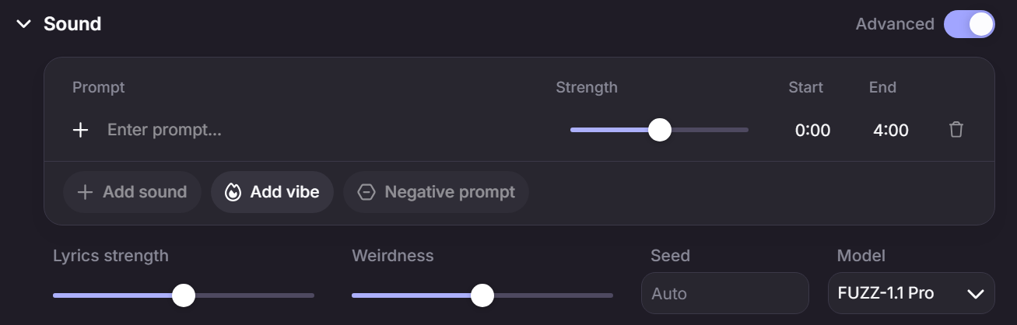Screen dimensions: 1017x325
Task: Click the Add sound button
Action: (132, 192)
